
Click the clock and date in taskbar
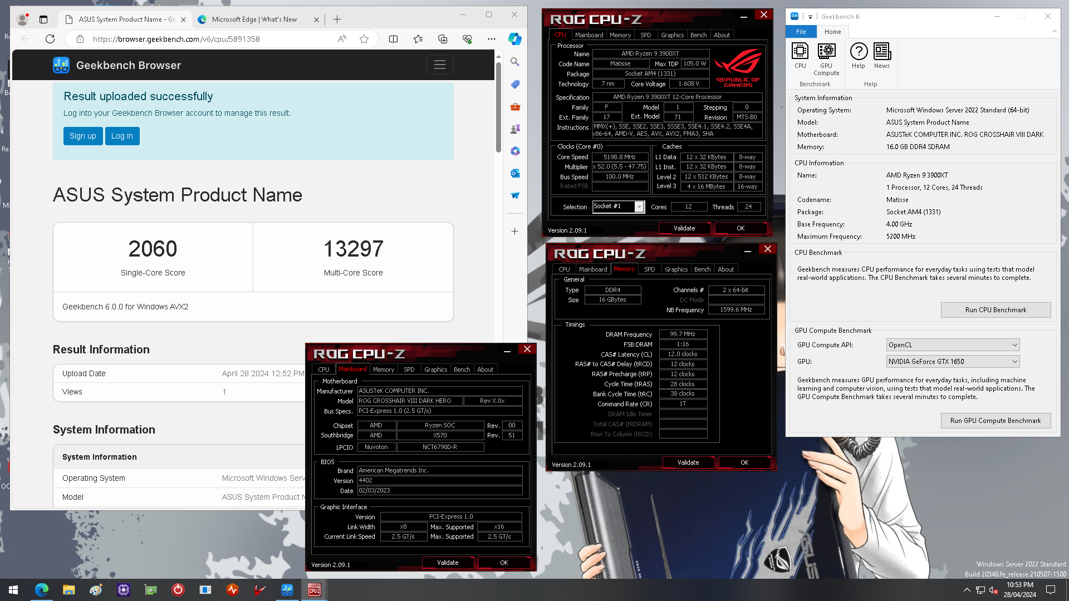click(1020, 590)
